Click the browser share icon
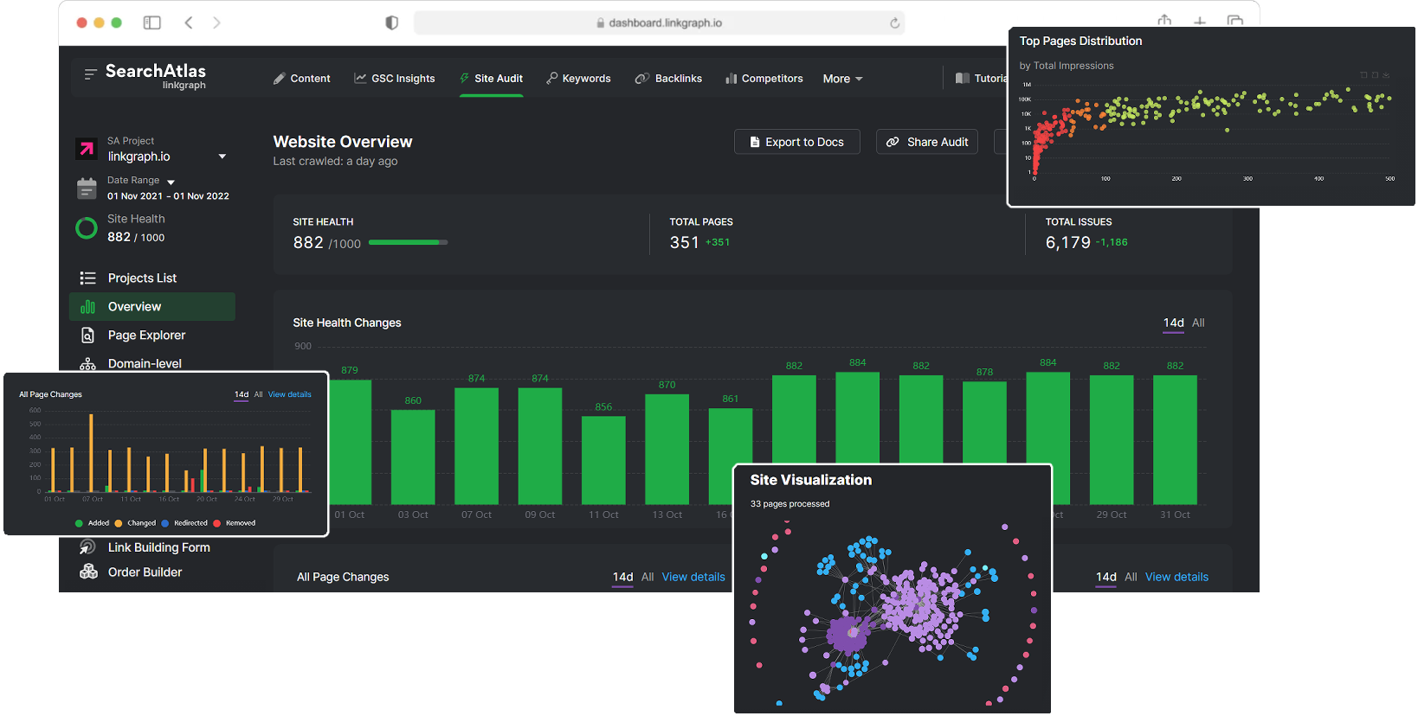The width and height of the screenshot is (1418, 716). 1164,20
